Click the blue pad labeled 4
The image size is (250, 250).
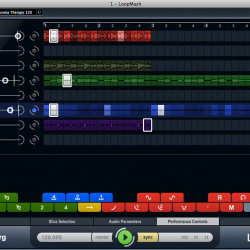pyautogui.click(x=54, y=197)
